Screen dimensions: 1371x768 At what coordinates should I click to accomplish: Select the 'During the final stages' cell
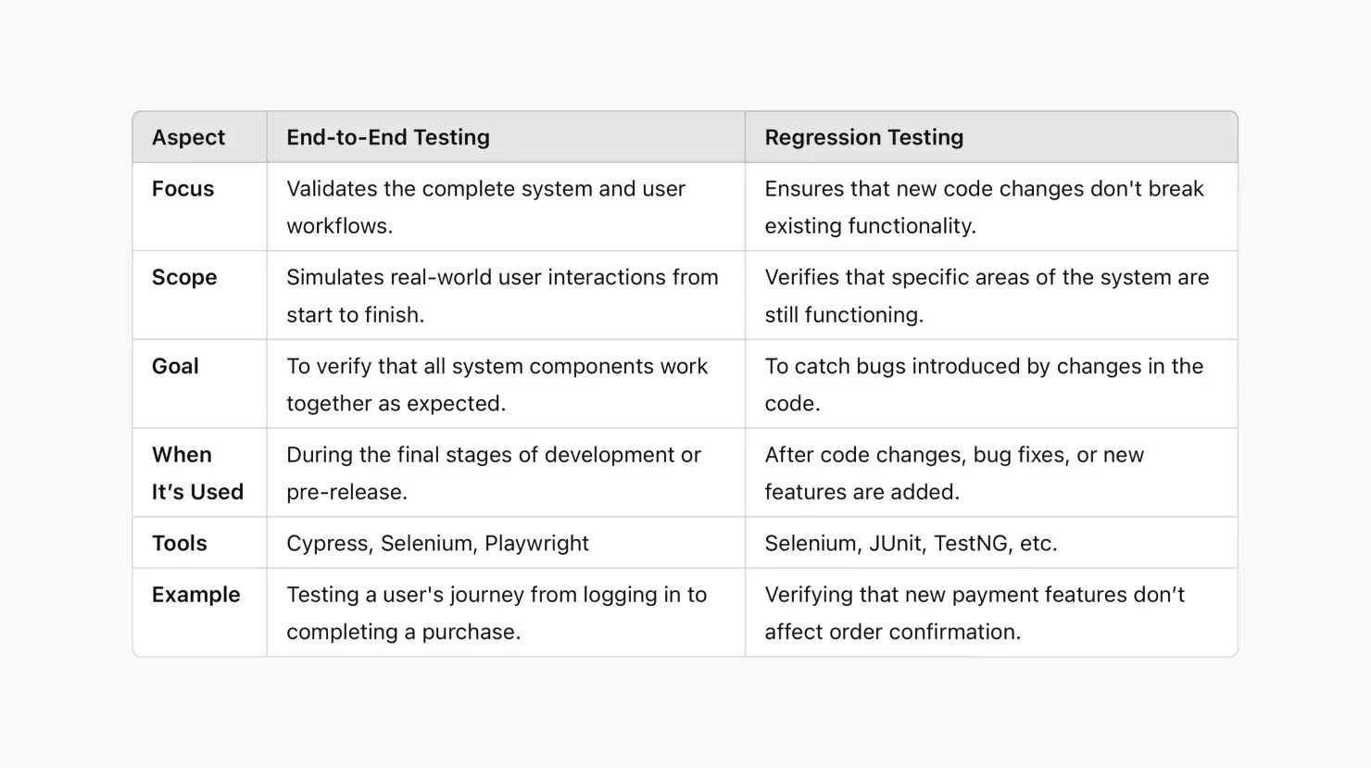pyautogui.click(x=493, y=472)
